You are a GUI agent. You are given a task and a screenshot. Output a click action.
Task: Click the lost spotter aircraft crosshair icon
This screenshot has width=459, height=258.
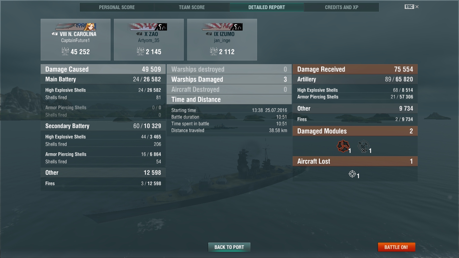pyautogui.click(x=352, y=174)
